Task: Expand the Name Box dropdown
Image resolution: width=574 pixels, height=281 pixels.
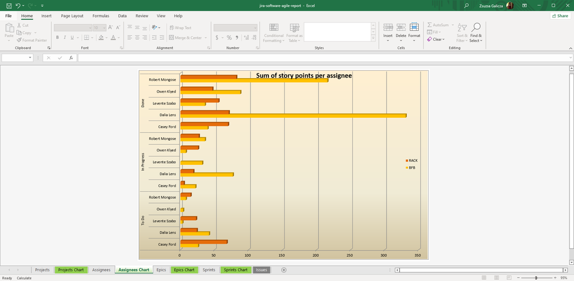Action: coord(30,58)
